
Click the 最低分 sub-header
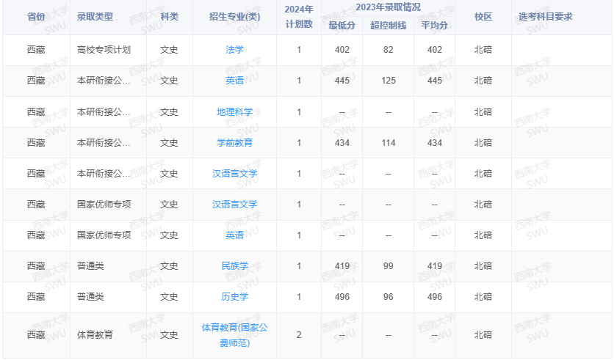[342, 26]
